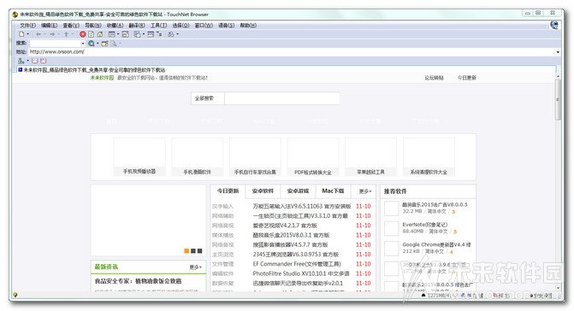Screen dimensions: 574x311
Task: Click 更多 next to Mac下载 tab
Action: [365, 191]
